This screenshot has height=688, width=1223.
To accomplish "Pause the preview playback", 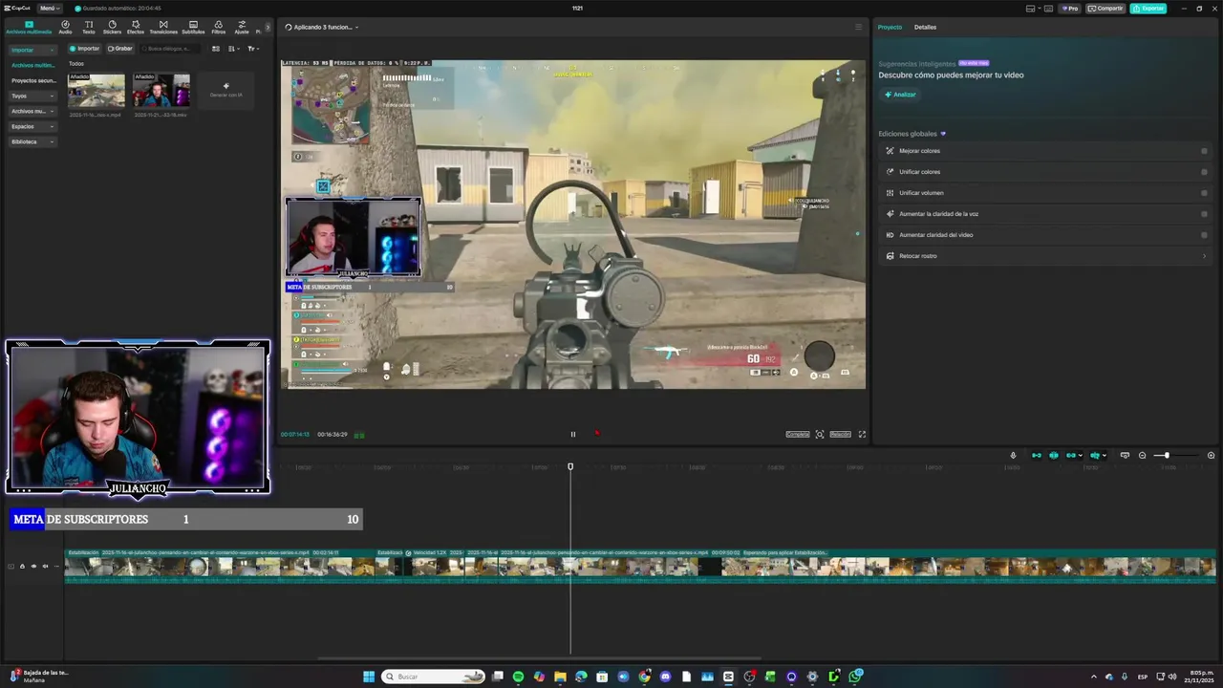I will [x=573, y=434].
